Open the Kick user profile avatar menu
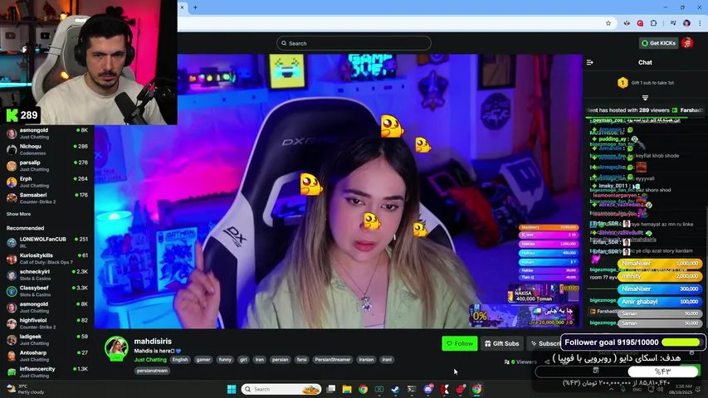The width and height of the screenshot is (708, 398). tap(687, 43)
